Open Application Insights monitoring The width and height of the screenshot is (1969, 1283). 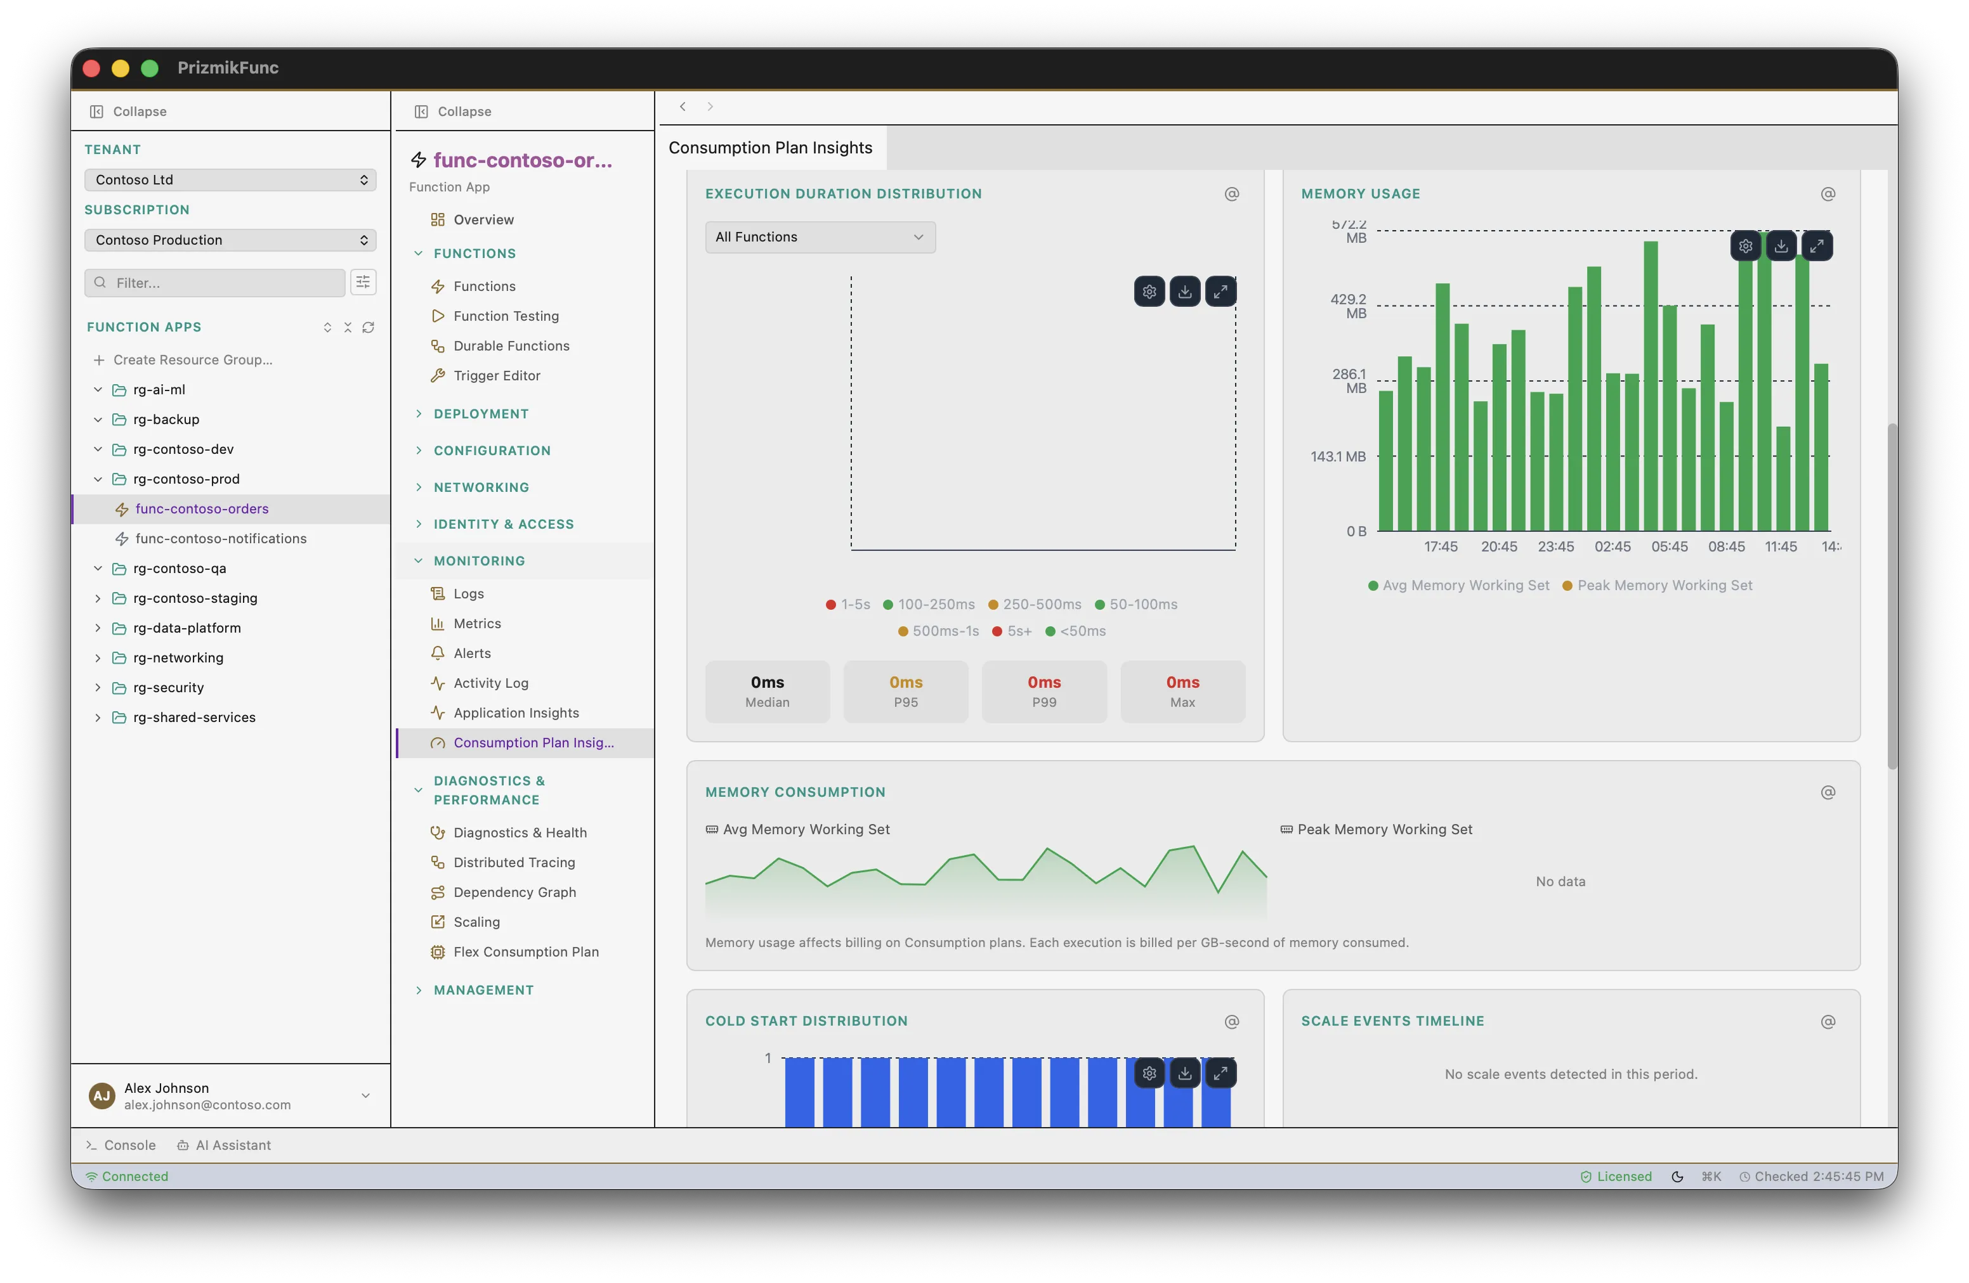pyautogui.click(x=516, y=712)
